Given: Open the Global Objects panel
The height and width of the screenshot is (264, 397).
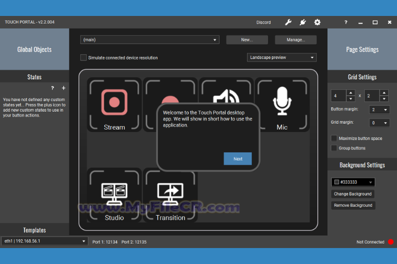Looking at the screenshot, I should [34, 50].
